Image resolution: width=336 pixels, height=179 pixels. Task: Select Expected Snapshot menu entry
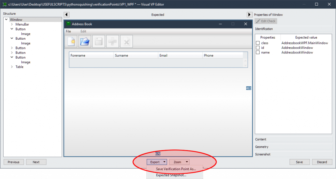[171, 175]
